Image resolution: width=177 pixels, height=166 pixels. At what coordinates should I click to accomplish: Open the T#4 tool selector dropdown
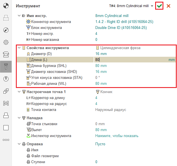pos(152,6)
